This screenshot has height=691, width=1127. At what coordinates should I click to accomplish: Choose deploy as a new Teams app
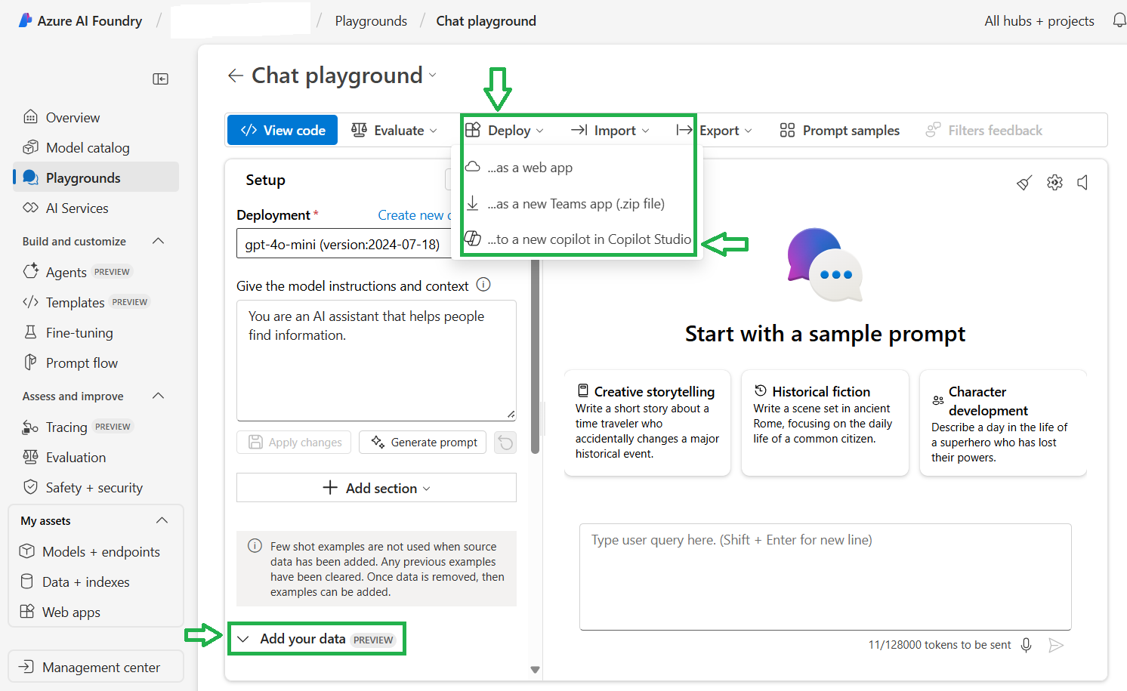(579, 204)
